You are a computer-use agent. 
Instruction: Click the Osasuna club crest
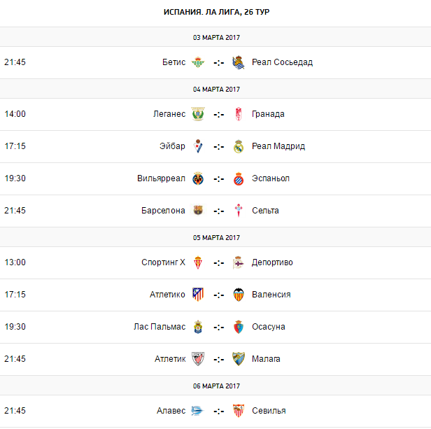click(x=239, y=327)
